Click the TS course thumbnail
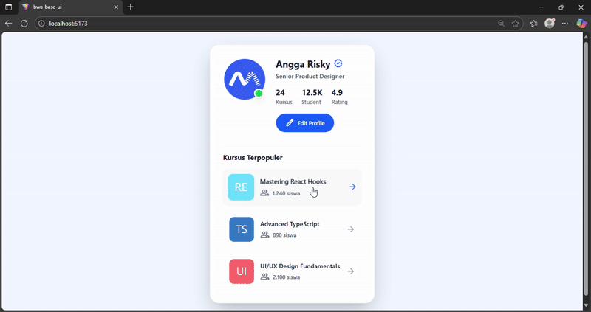The width and height of the screenshot is (591, 312). (x=242, y=229)
